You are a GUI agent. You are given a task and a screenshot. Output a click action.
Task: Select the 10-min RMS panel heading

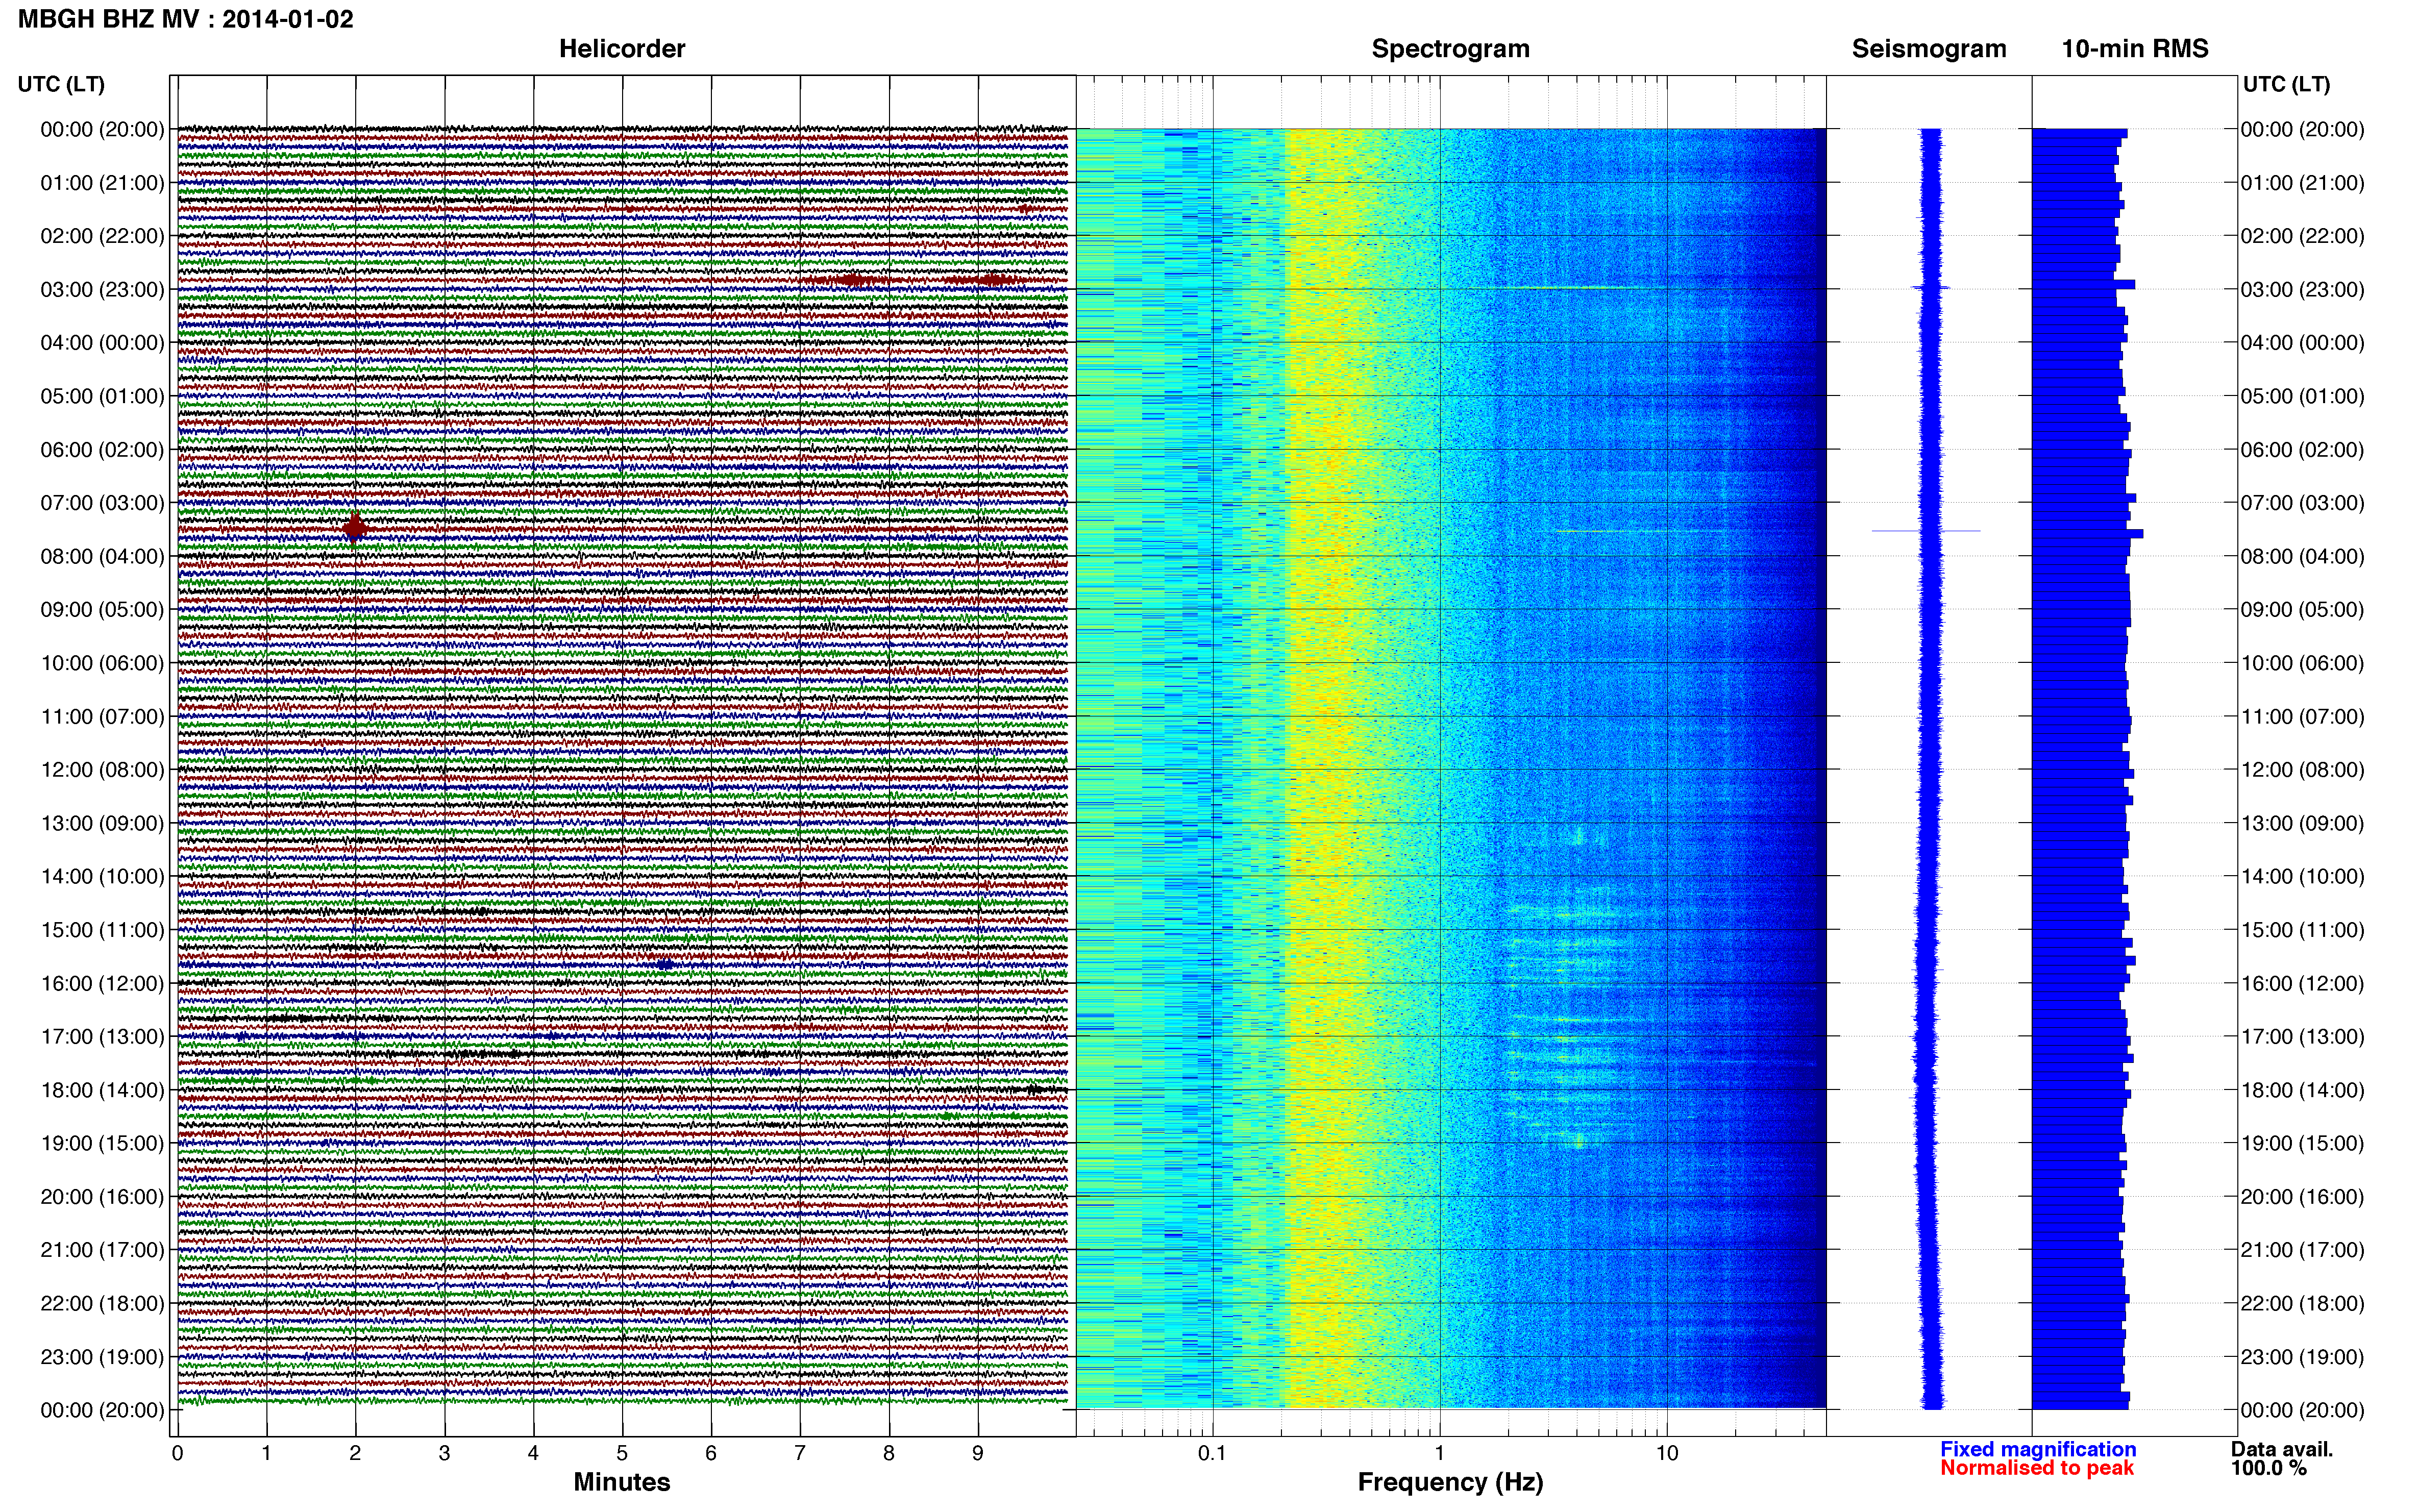tap(2135, 49)
